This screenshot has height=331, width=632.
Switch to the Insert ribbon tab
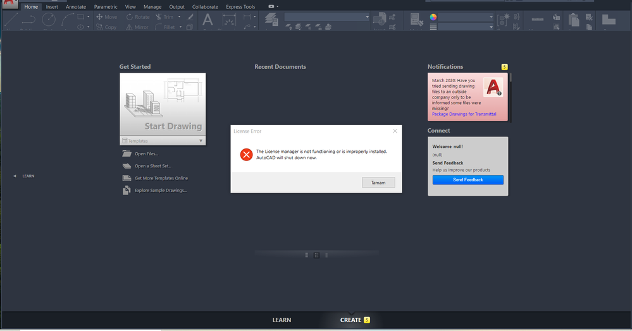click(52, 7)
